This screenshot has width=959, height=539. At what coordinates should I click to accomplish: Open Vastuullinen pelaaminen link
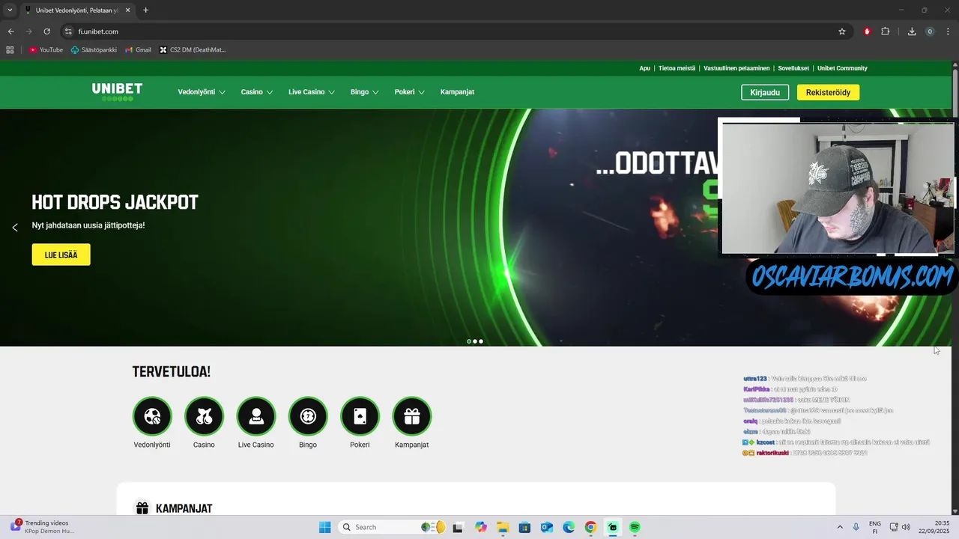736,68
